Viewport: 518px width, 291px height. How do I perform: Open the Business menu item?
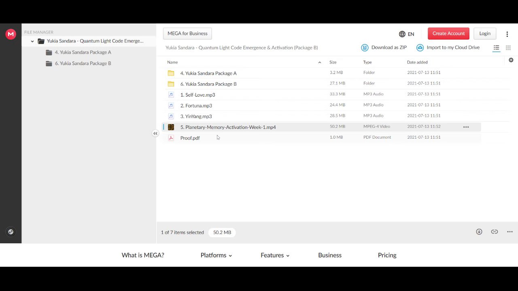[x=330, y=255]
